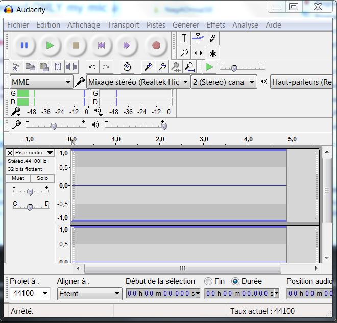Zoom in with the plus magnifier

[148, 67]
